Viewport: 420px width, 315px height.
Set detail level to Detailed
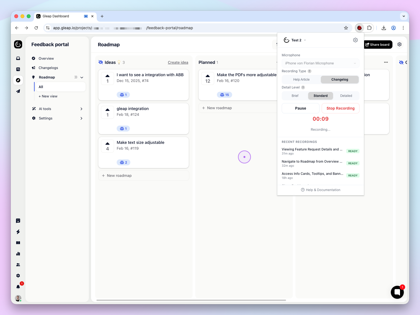coord(346,96)
